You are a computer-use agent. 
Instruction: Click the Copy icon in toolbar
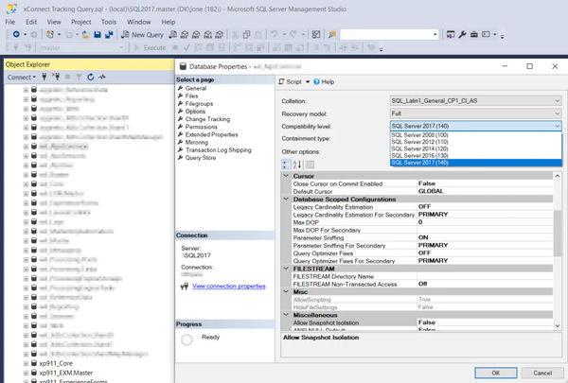(x=246, y=34)
